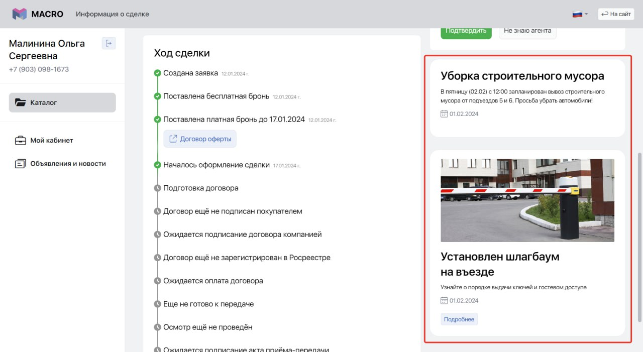
Task: Click the calendar icon on the barrier news card
Action: tap(444, 301)
